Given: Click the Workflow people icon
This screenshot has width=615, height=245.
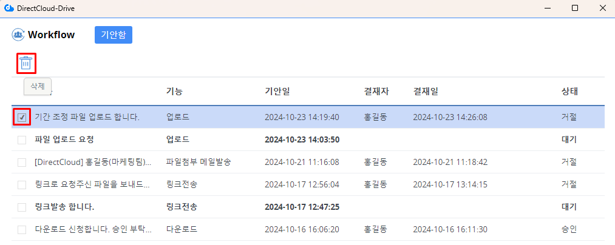Looking at the screenshot, I should pyautogui.click(x=18, y=35).
